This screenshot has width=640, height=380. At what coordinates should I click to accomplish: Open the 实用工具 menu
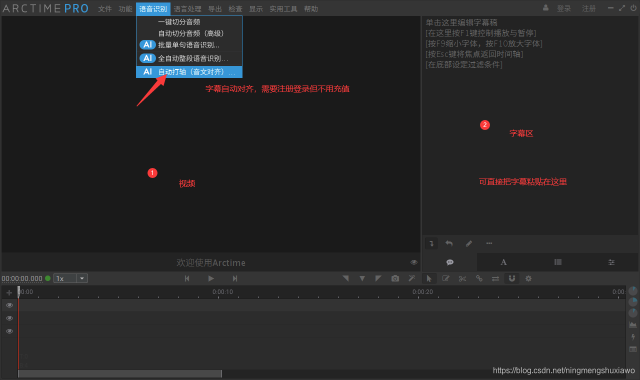pos(283,9)
